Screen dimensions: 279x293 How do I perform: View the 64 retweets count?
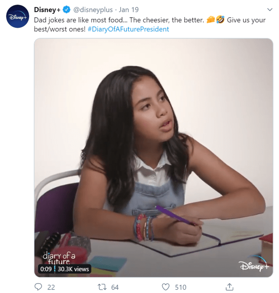115,287
